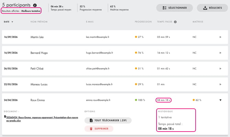The image size is (230, 137).
Task: Click Bernard Hugo's name
Action: pyautogui.click(x=39, y=53)
